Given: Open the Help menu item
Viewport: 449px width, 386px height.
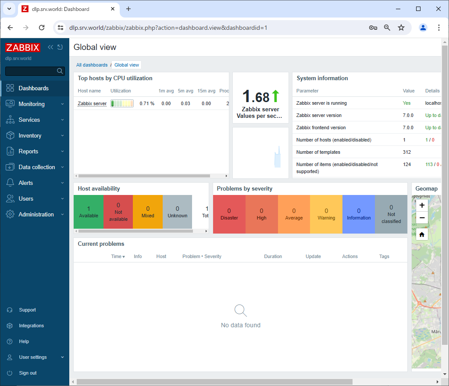Looking at the screenshot, I should coord(35,341).
